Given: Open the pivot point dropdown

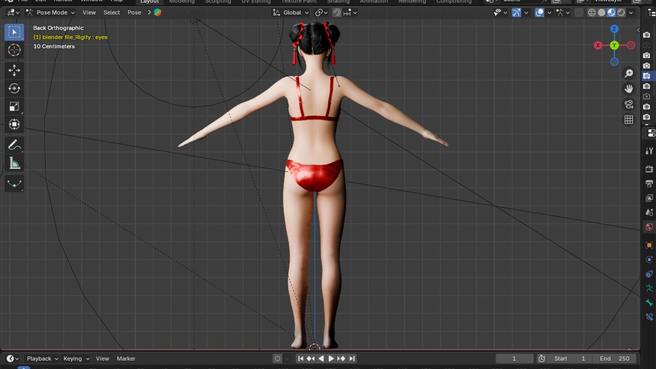Looking at the screenshot, I should click(321, 13).
